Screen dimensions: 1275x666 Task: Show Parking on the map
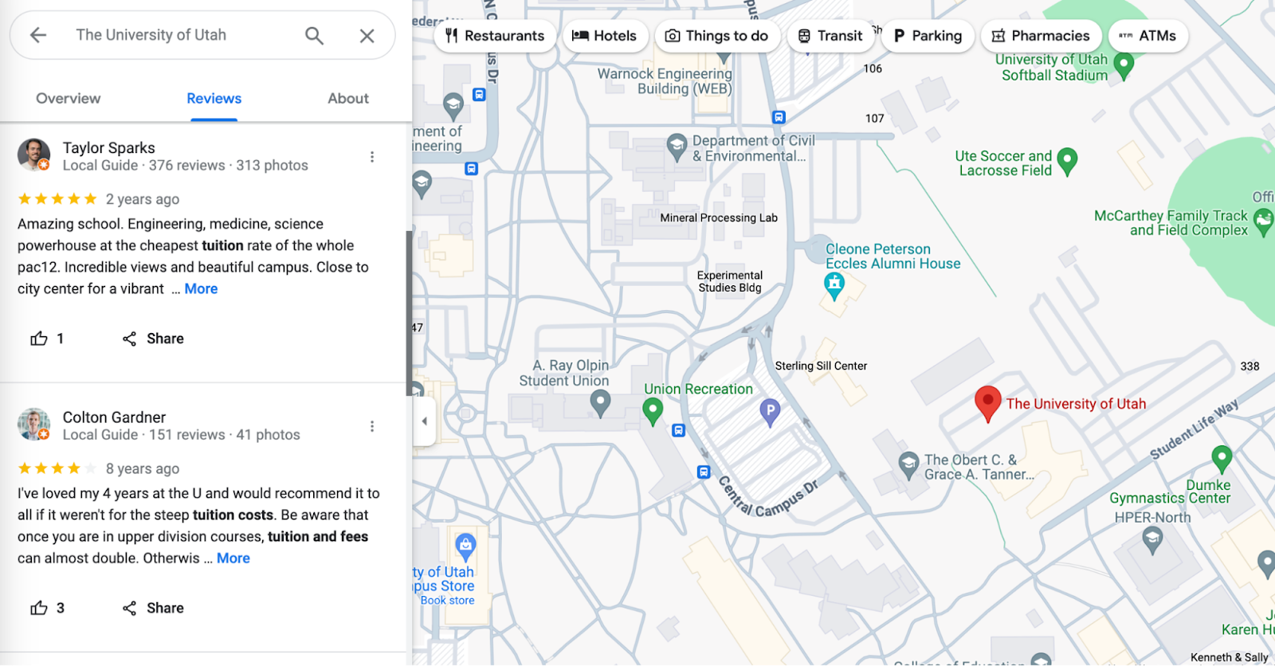coord(928,36)
